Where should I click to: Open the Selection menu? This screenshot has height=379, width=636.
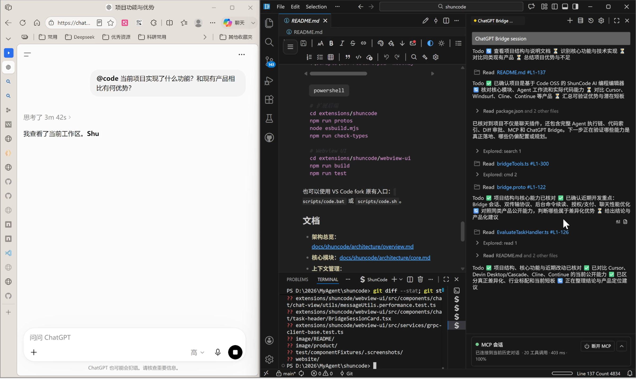point(316,7)
